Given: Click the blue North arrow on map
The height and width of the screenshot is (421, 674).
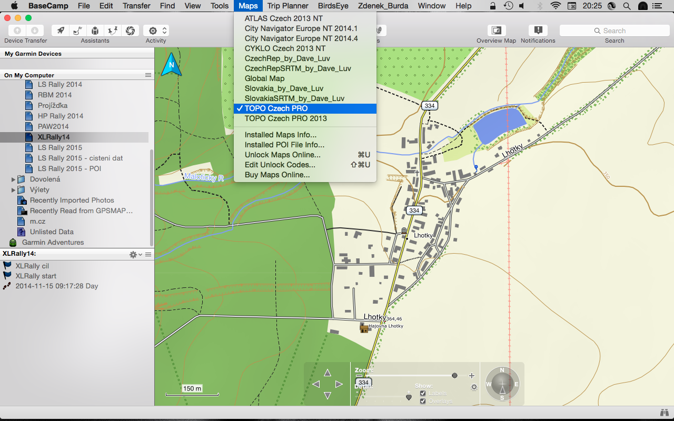Looking at the screenshot, I should point(171,65).
